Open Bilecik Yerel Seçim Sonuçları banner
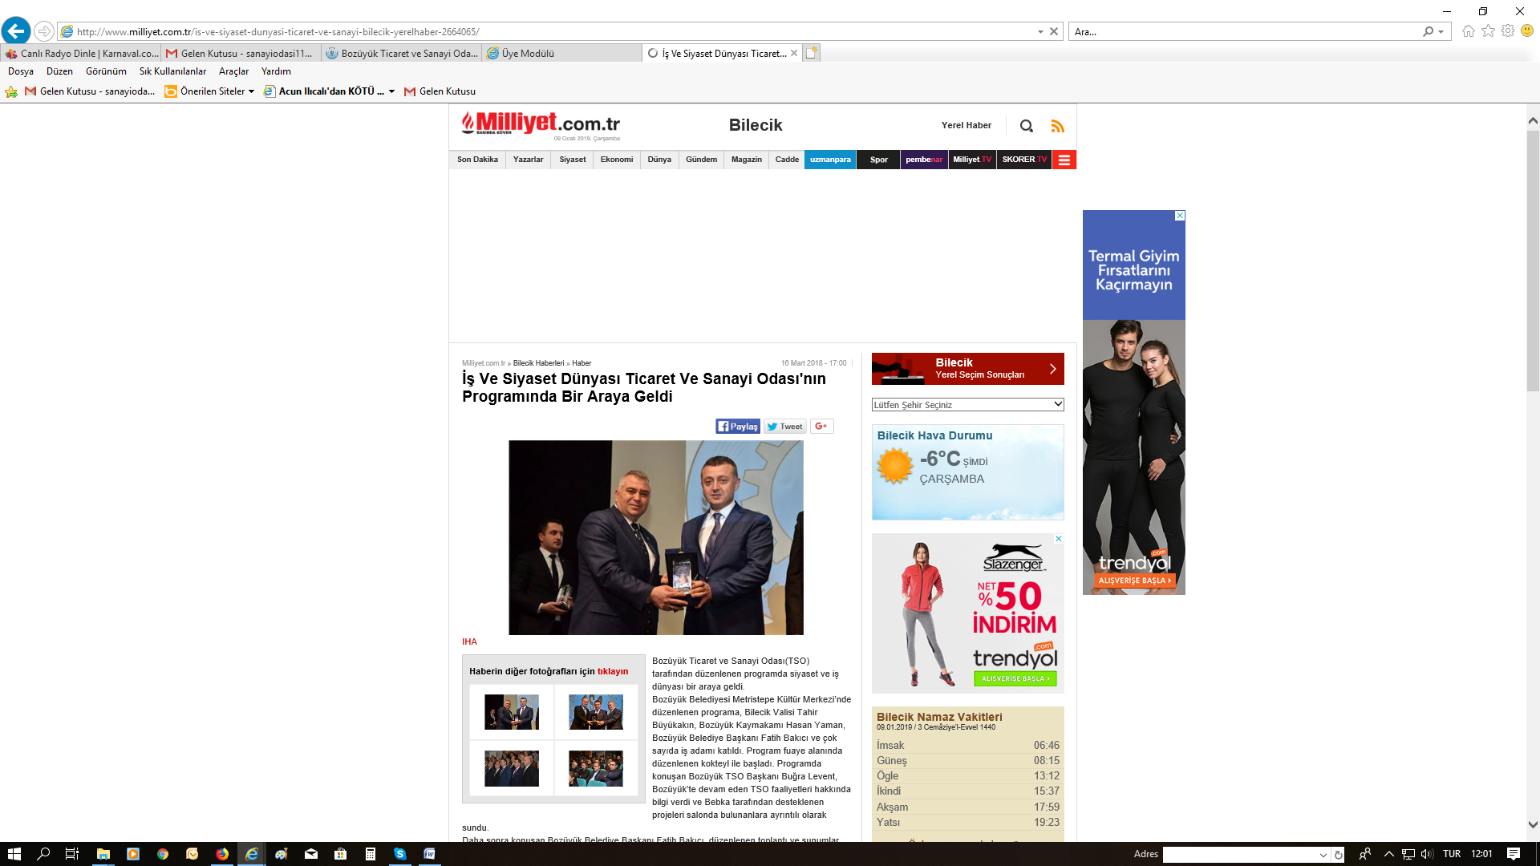 point(967,369)
